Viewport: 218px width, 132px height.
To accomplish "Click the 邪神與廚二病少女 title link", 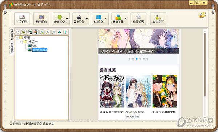I will click(112, 112).
